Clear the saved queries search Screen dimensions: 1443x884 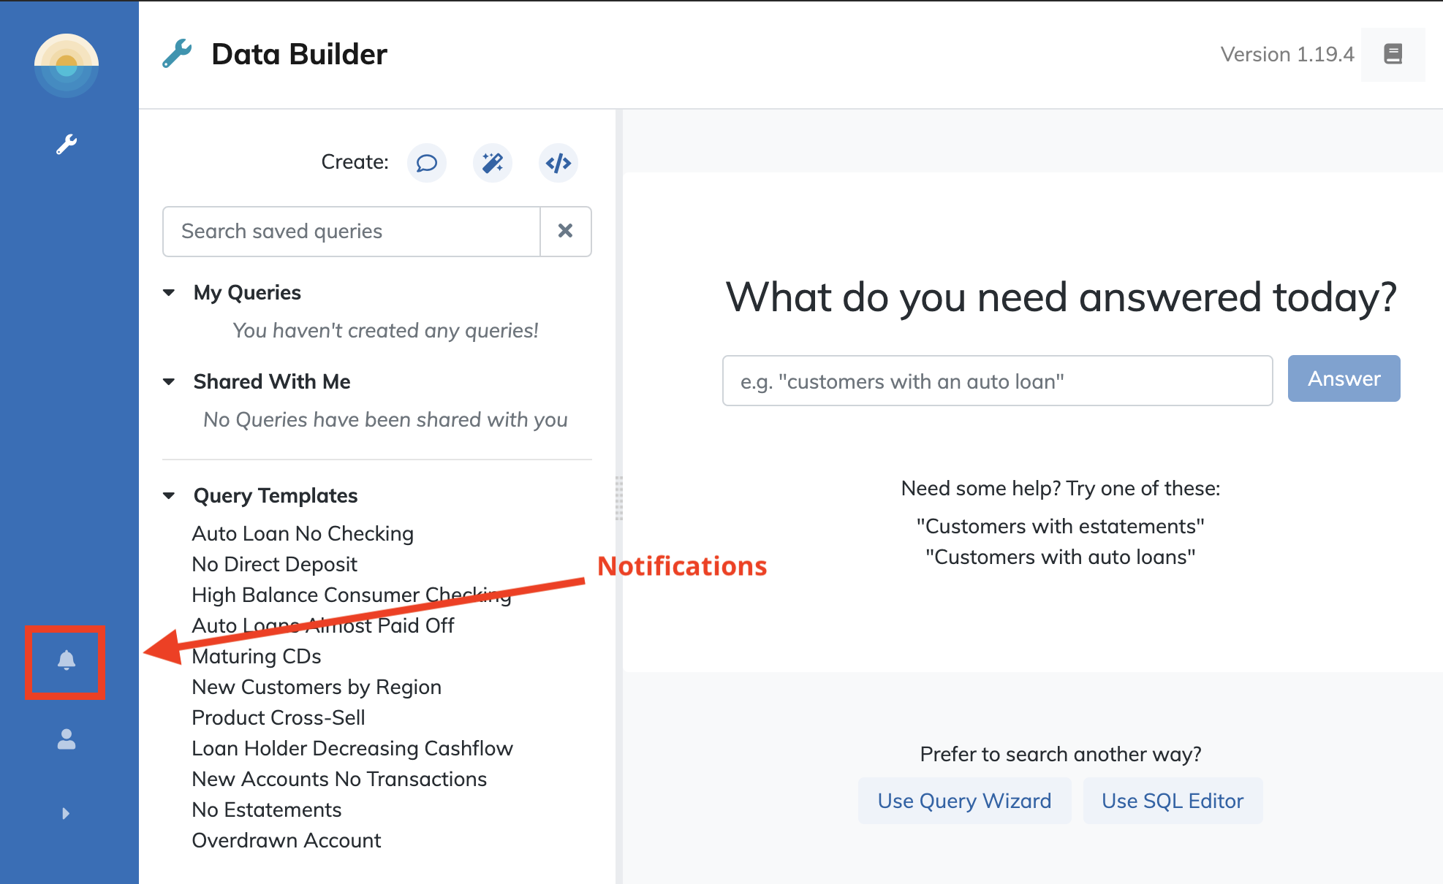(x=565, y=231)
